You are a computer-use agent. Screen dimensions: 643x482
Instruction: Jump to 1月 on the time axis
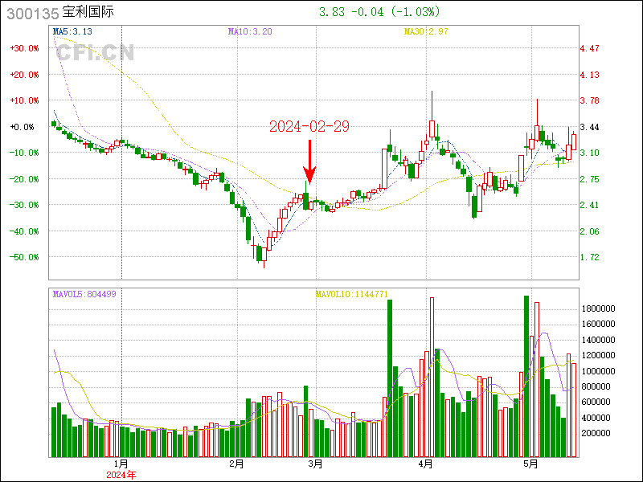point(121,464)
